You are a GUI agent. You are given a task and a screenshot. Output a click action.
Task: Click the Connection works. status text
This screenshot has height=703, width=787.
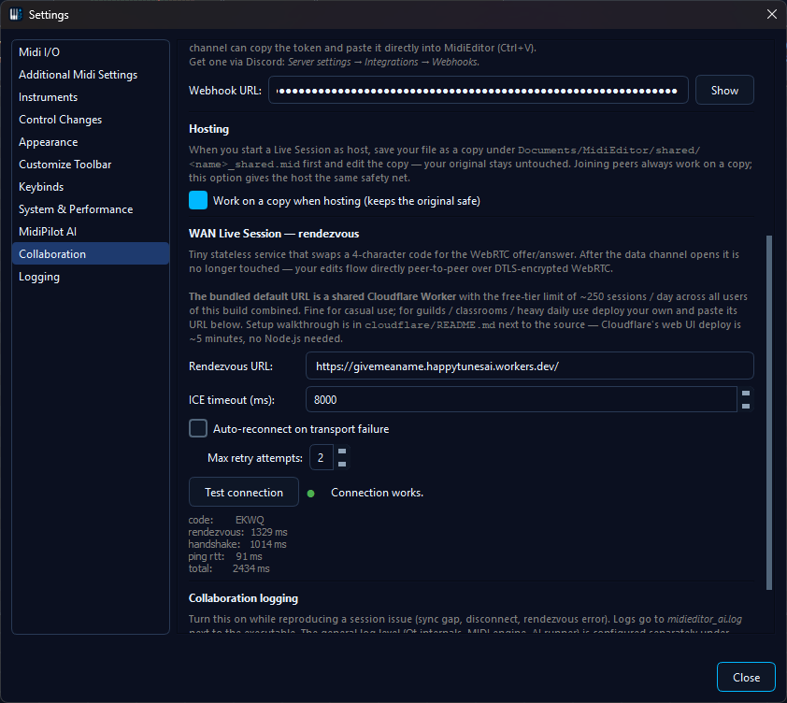click(377, 493)
